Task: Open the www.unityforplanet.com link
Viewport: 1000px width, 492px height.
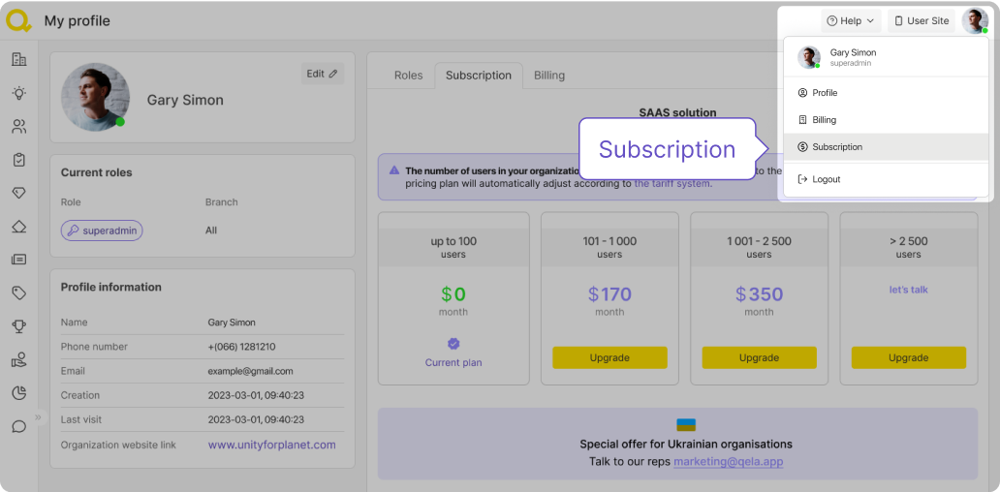Action: click(x=271, y=445)
